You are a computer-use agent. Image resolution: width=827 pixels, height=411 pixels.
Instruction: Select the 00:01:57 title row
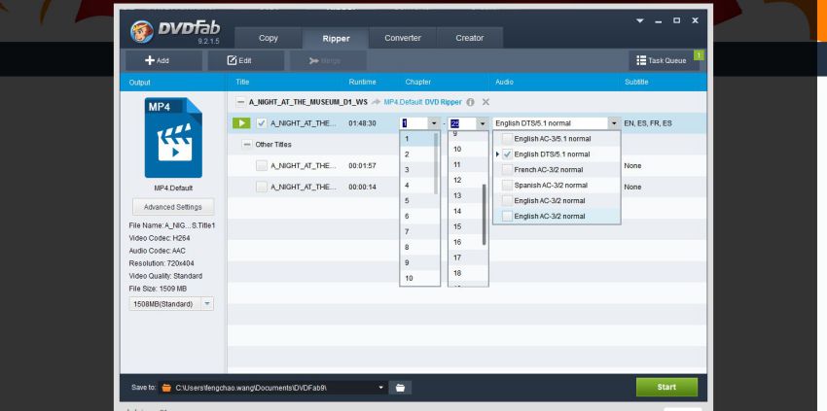pos(467,165)
